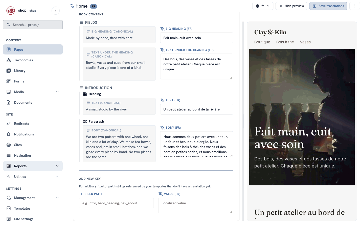Expand the Management submenu chevron
This screenshot has width=364, height=227.
point(57,198)
